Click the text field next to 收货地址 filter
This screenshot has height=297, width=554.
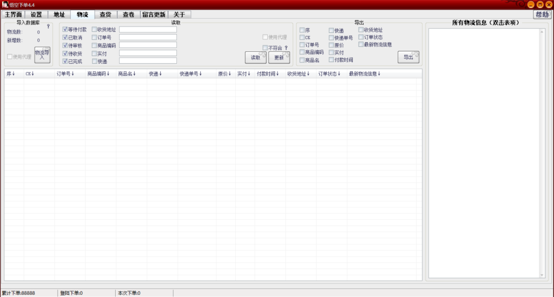(x=148, y=30)
